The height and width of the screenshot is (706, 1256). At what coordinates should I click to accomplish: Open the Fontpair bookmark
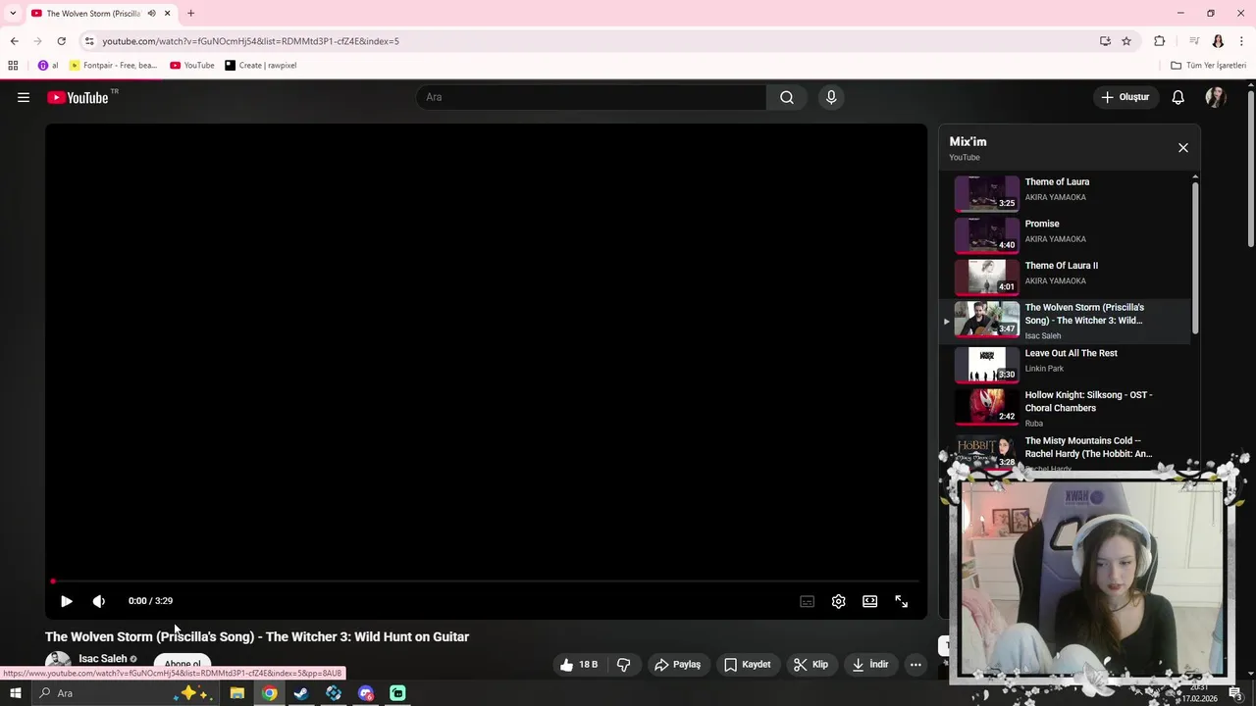tap(113, 66)
